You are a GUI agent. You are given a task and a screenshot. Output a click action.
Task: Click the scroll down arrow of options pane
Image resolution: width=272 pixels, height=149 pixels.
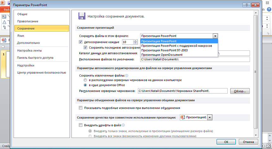[256, 135]
